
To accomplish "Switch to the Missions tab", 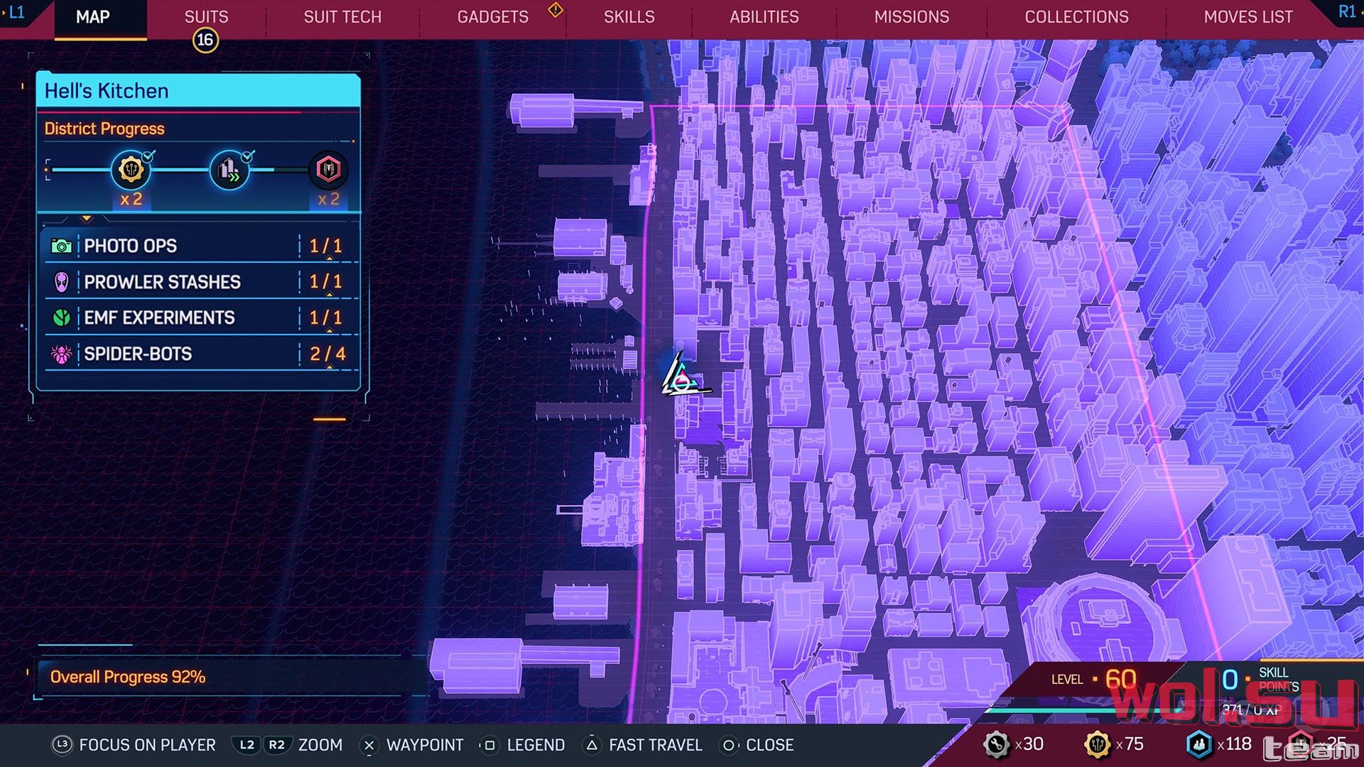I will click(911, 17).
